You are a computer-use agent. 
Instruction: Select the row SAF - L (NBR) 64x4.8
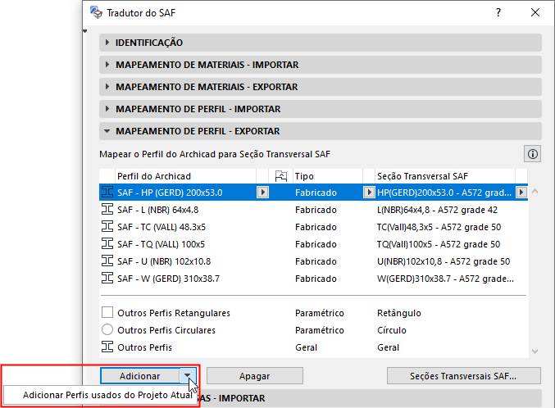pos(314,210)
